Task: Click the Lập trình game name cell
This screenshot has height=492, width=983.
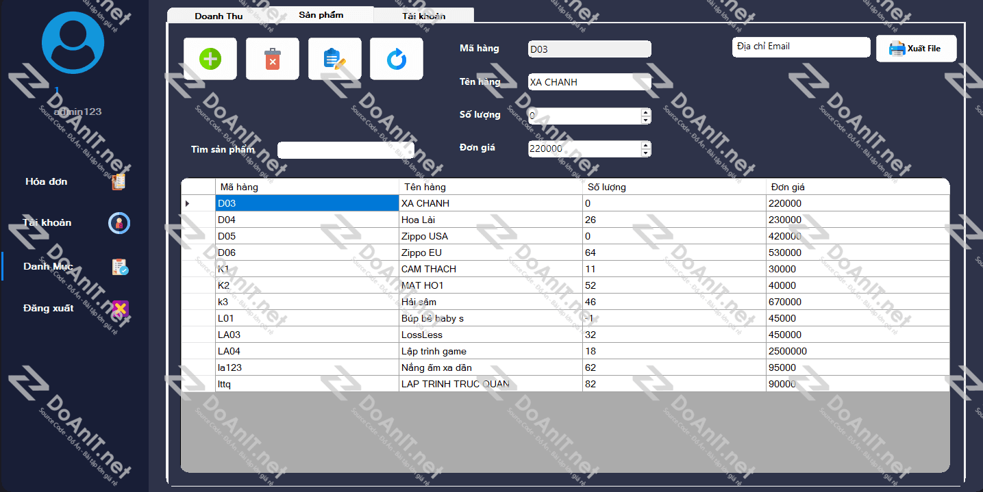Action: point(490,351)
